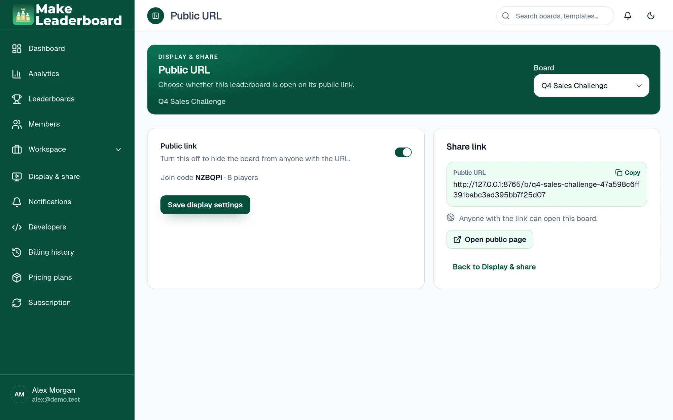Toggle dark mode moon icon
The width and height of the screenshot is (673, 420).
pyautogui.click(x=651, y=16)
